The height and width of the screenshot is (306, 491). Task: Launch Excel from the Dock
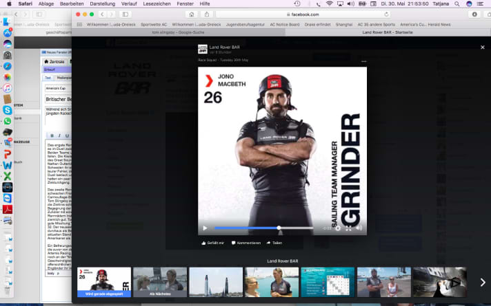7,176
